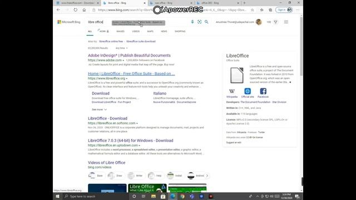Open File Explorer from the taskbar
This screenshot has width=356, height=200.
(154, 196)
